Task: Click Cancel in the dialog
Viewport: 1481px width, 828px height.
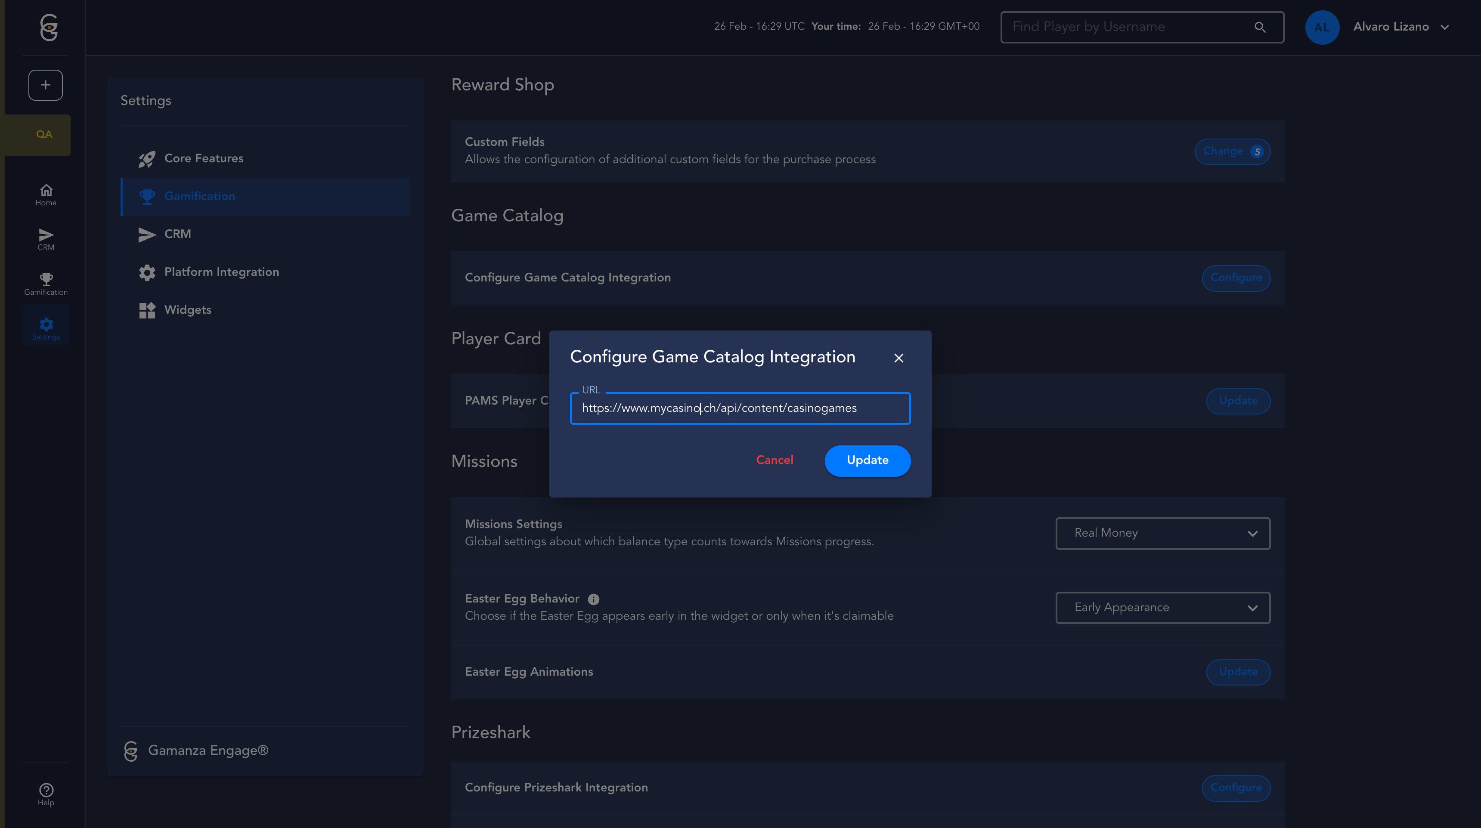Action: pos(774,460)
